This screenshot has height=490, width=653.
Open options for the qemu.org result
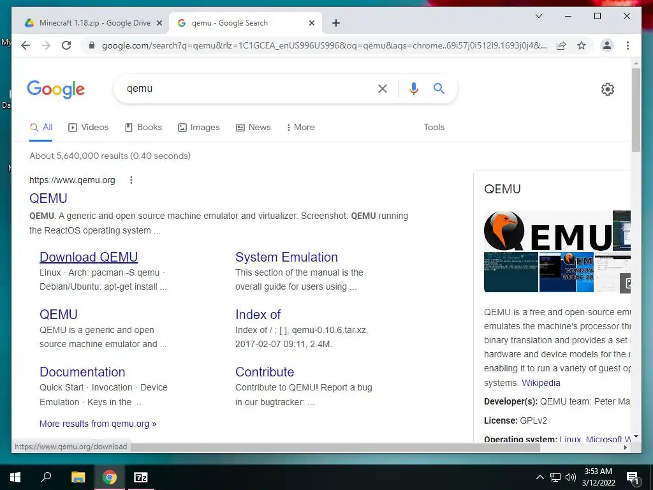[x=131, y=180]
